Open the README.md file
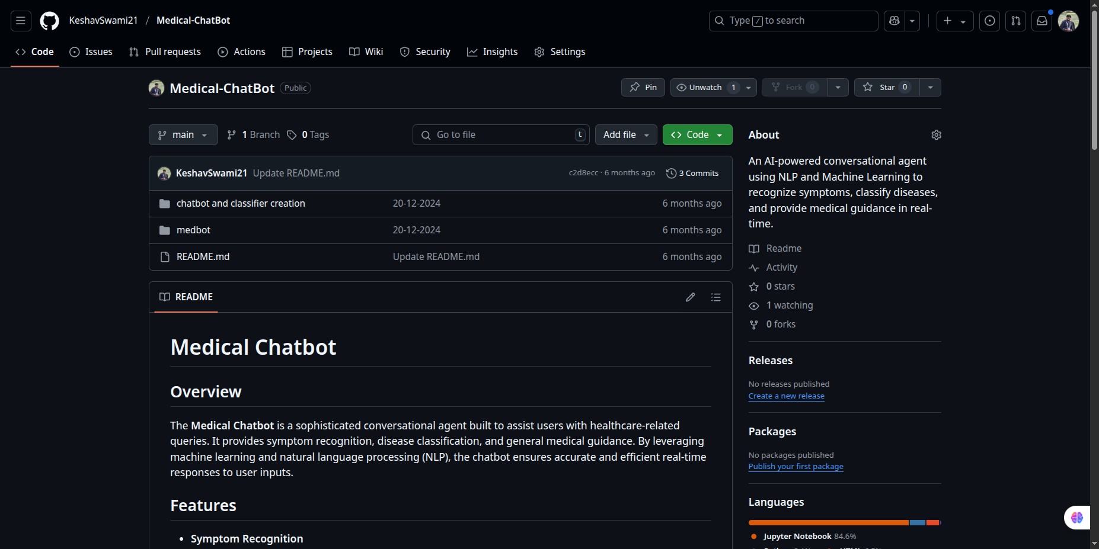The image size is (1099, 549). click(x=203, y=257)
